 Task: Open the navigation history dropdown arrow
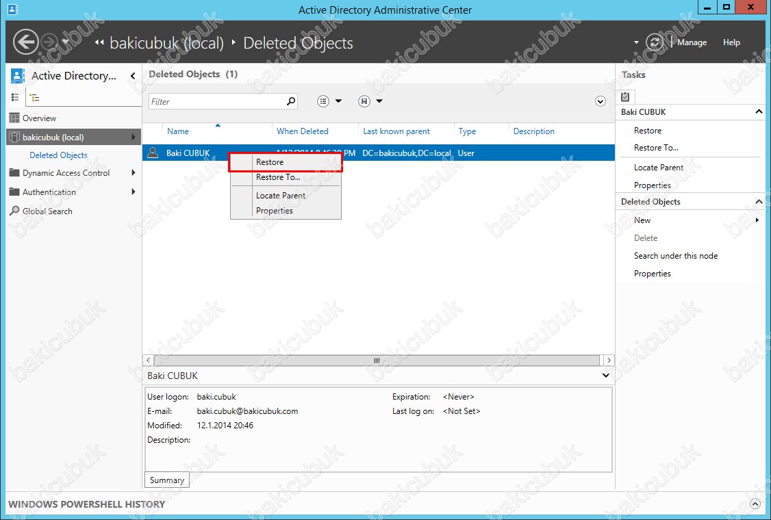tap(66, 42)
